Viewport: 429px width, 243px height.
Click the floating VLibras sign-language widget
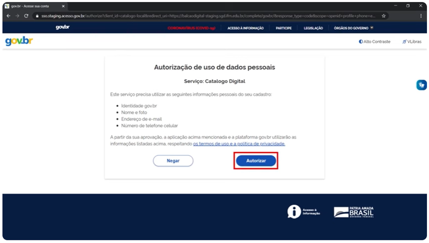tap(421, 85)
